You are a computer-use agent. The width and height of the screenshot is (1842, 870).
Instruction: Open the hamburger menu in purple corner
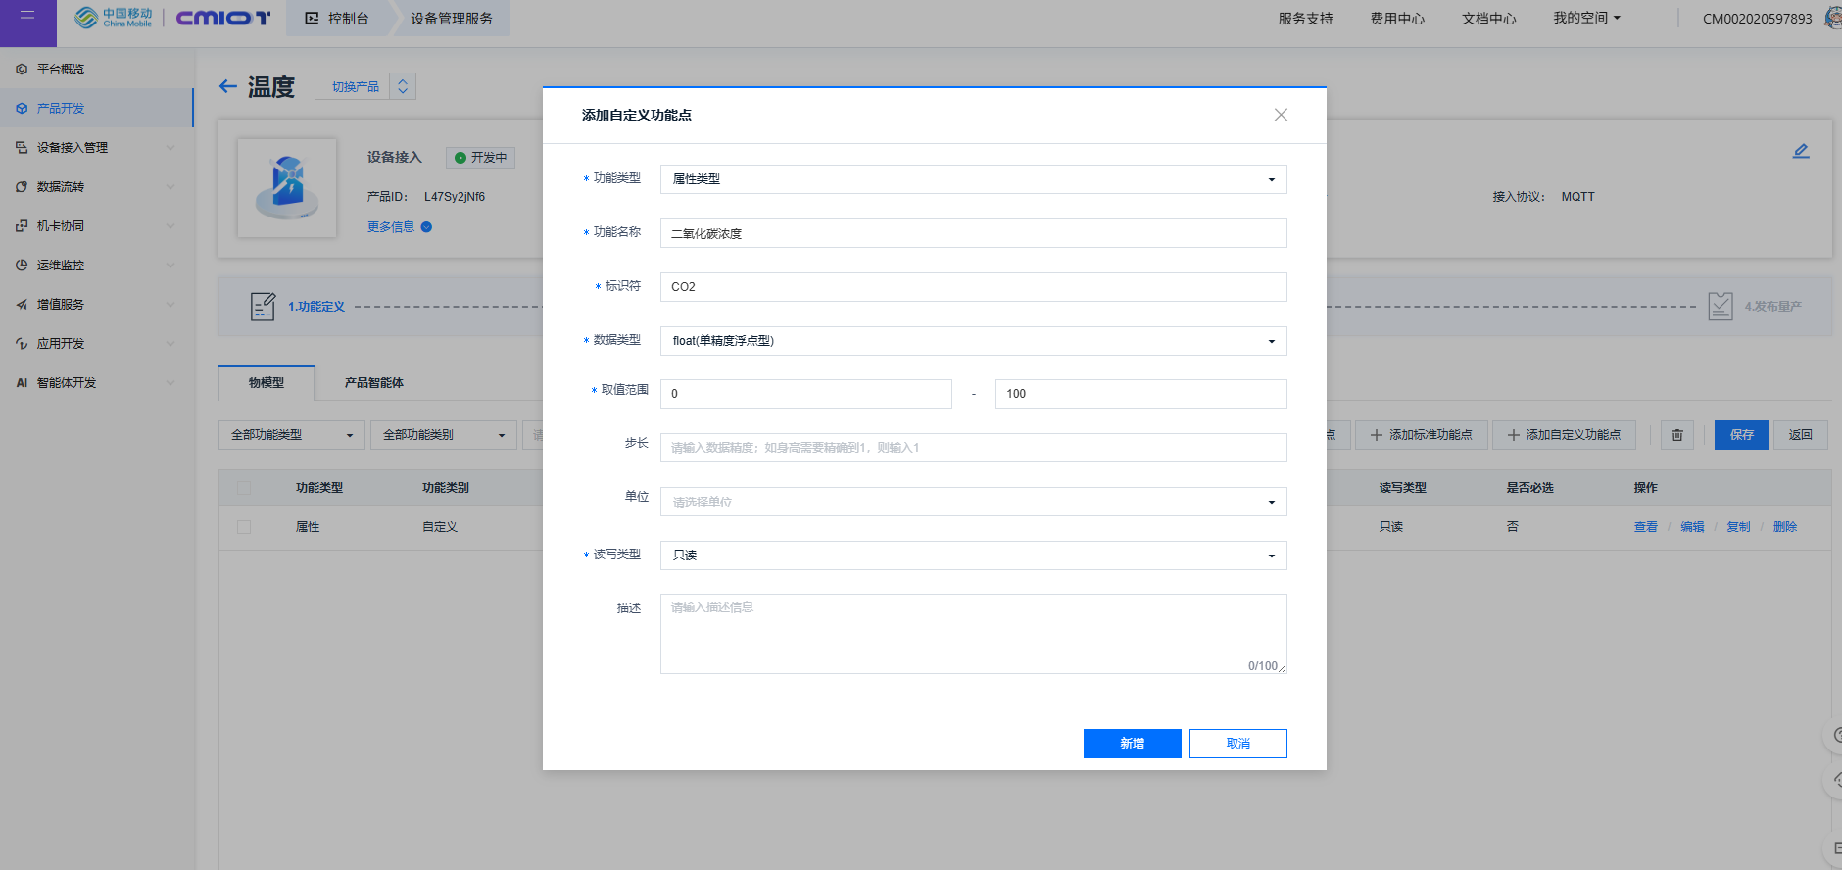pyautogui.click(x=27, y=18)
